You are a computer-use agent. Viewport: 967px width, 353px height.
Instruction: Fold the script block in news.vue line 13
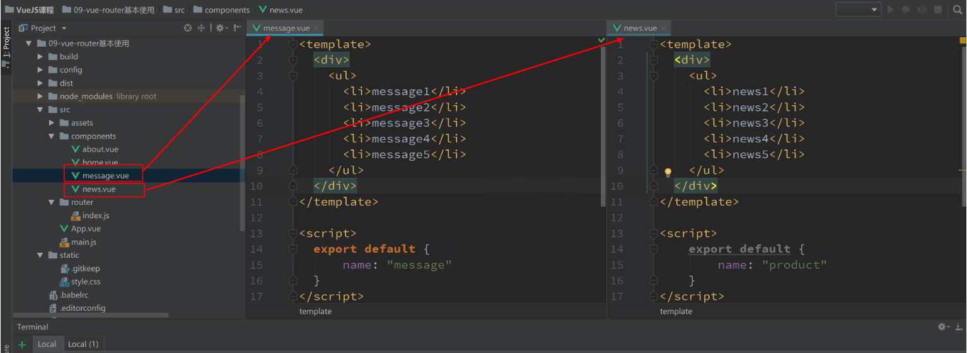pos(652,234)
